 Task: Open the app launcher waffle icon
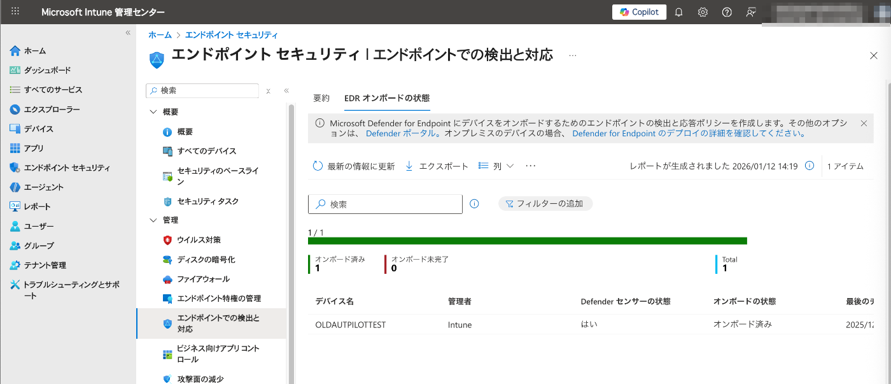pyautogui.click(x=15, y=12)
